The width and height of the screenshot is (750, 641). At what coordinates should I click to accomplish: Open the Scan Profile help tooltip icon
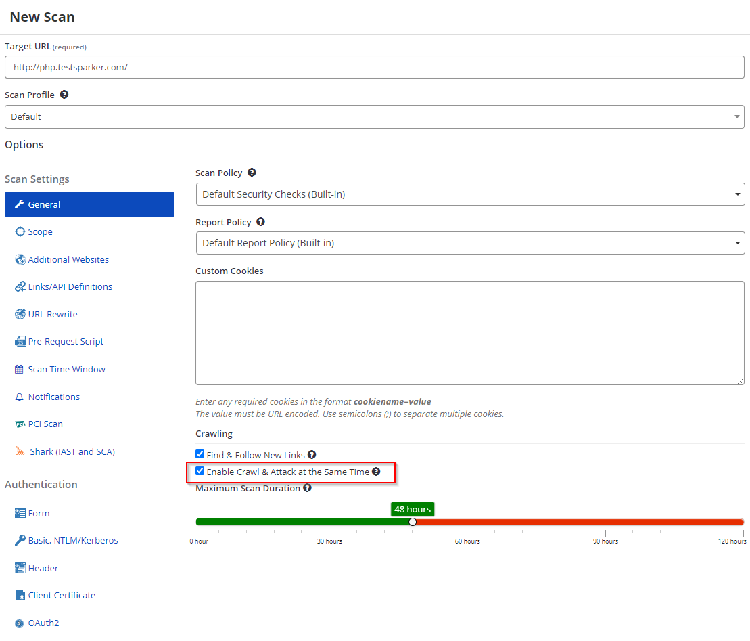64,94
